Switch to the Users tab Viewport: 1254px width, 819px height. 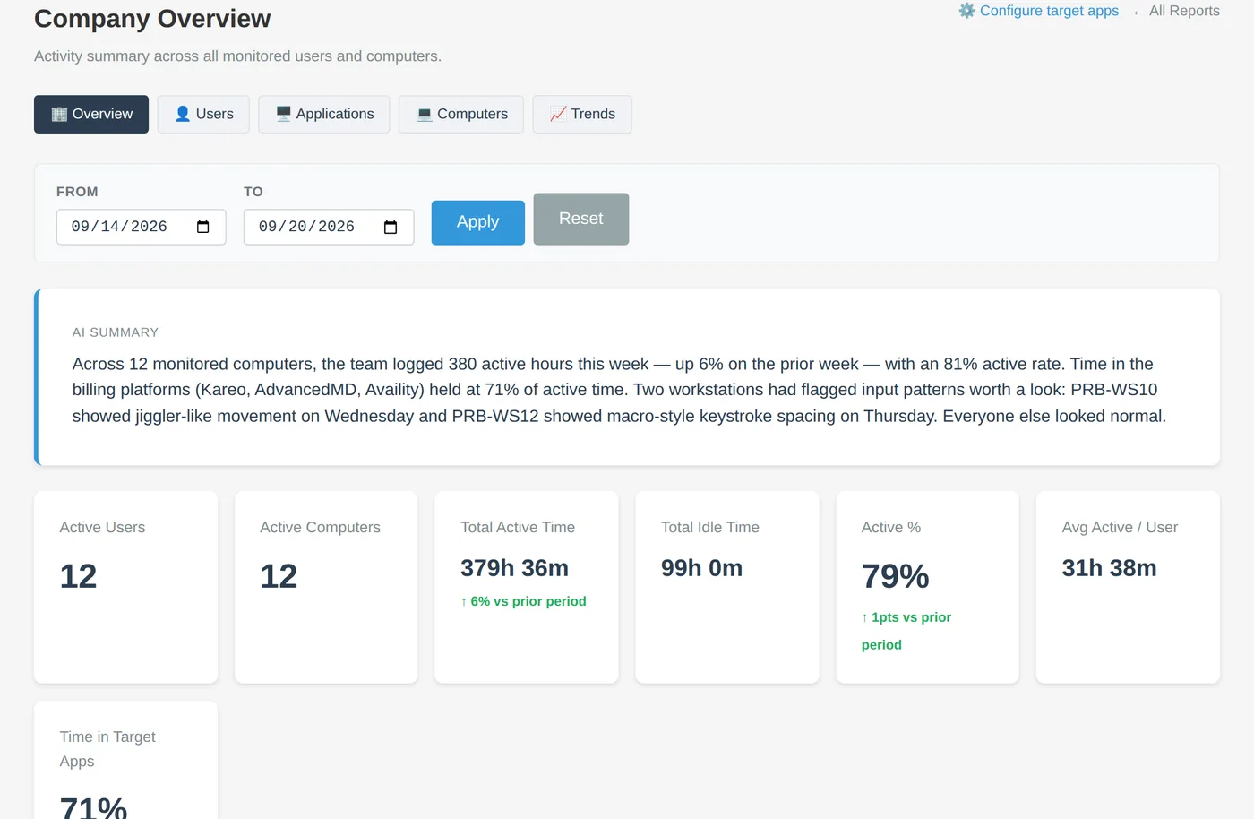[203, 114]
